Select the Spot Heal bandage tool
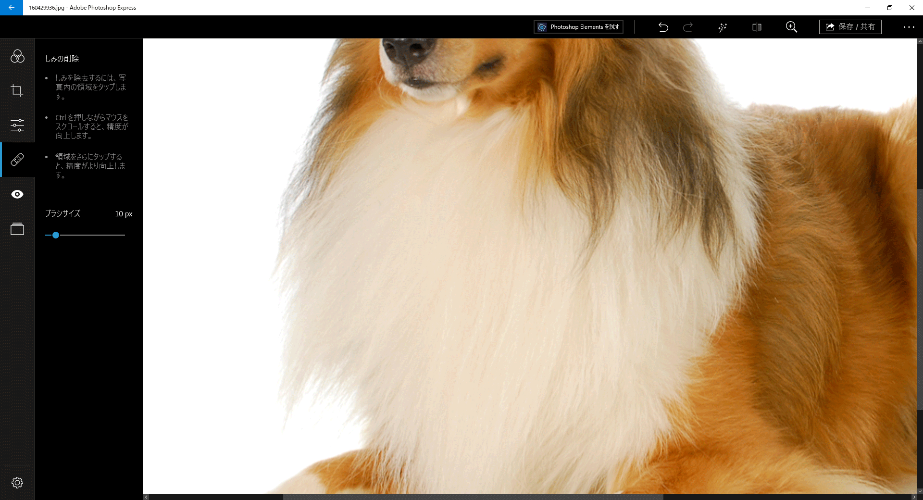Image resolution: width=923 pixels, height=500 pixels. [17, 160]
